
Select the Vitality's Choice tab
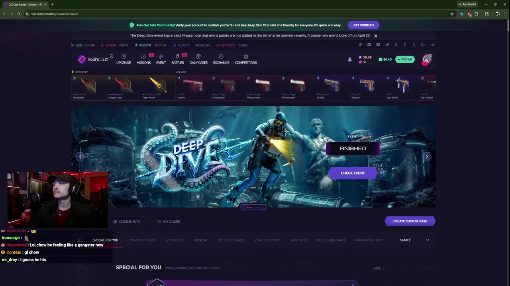click(x=267, y=240)
